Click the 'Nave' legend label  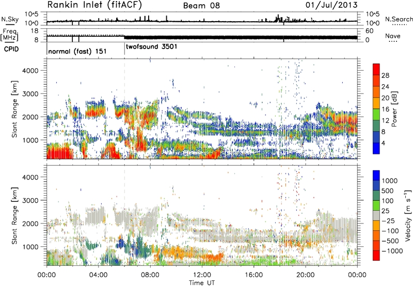click(392, 36)
